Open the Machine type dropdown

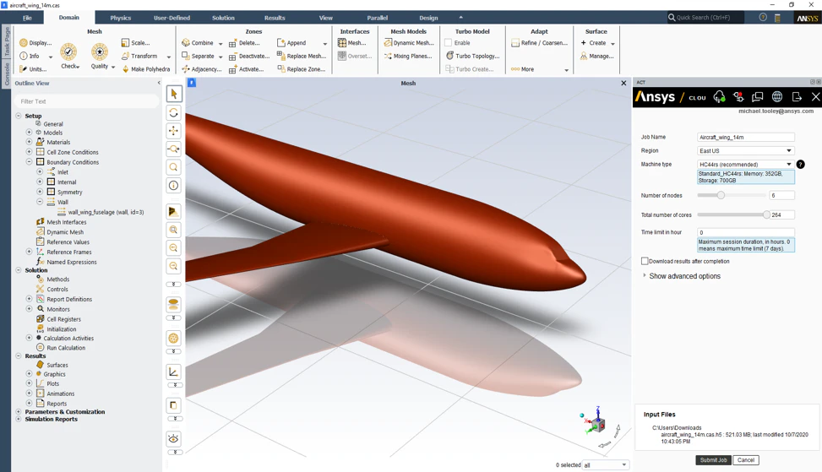click(746, 165)
